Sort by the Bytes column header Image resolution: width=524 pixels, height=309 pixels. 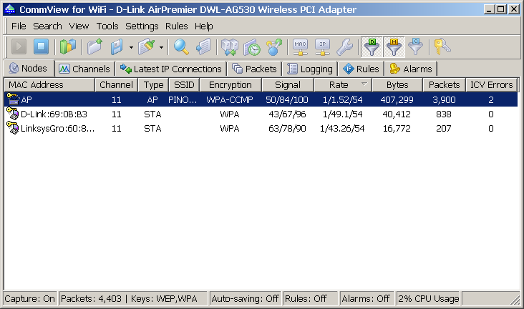(x=397, y=85)
